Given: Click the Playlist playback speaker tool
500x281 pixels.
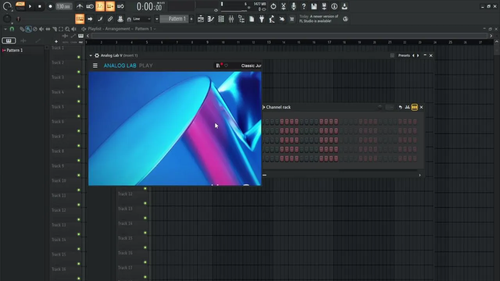Looking at the screenshot, I should point(74,29).
